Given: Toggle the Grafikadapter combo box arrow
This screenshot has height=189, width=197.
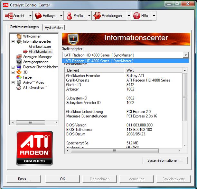Looking at the screenshot, I should point(186,55).
